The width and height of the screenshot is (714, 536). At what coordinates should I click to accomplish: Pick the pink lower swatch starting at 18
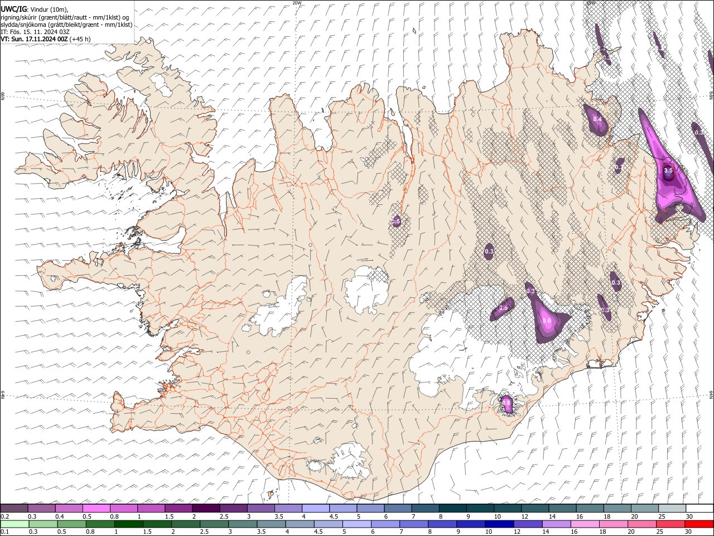click(x=613, y=524)
